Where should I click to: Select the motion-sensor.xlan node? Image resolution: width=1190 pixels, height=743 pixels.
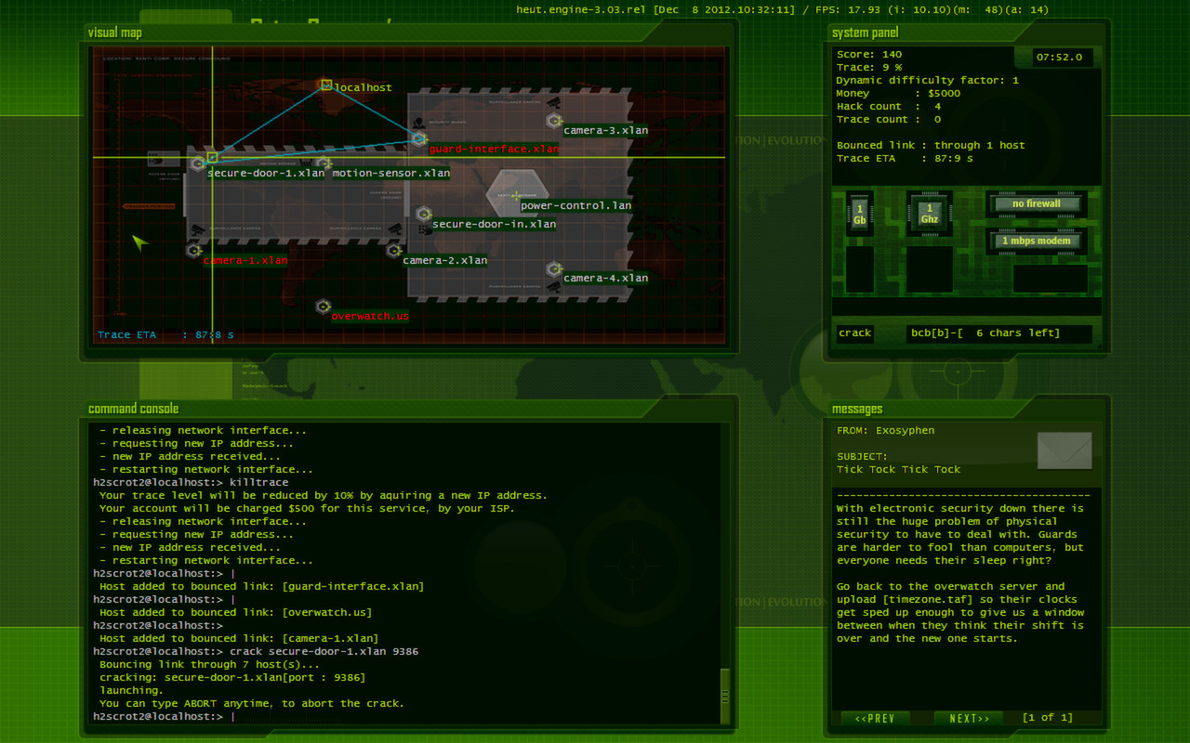pos(324,162)
